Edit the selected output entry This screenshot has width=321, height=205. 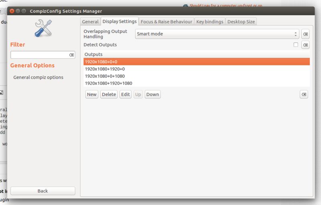pyautogui.click(x=126, y=94)
